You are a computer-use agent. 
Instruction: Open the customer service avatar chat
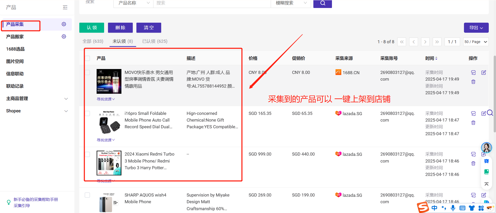(486, 148)
